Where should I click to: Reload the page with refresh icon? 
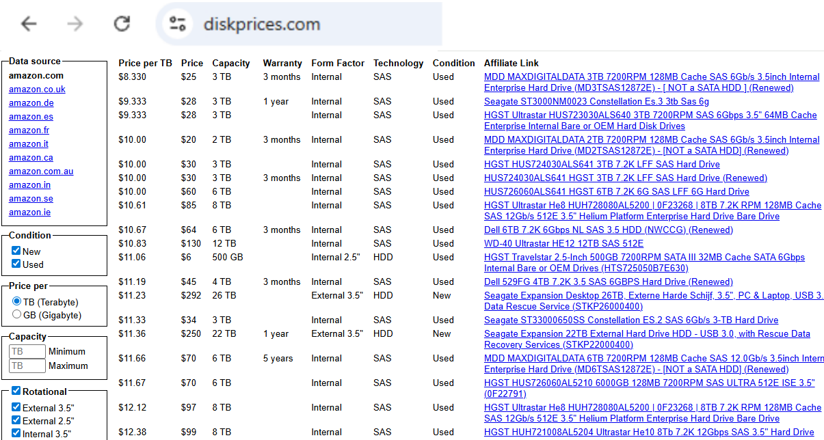click(x=122, y=24)
